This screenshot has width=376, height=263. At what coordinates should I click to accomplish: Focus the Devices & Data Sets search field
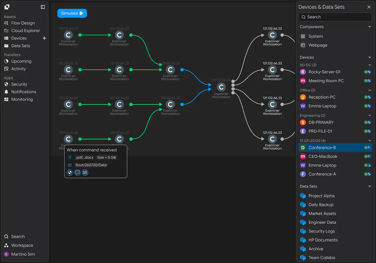[x=335, y=17]
